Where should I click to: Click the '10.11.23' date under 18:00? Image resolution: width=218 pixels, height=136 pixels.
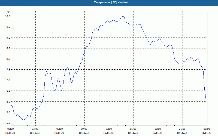point(157,133)
